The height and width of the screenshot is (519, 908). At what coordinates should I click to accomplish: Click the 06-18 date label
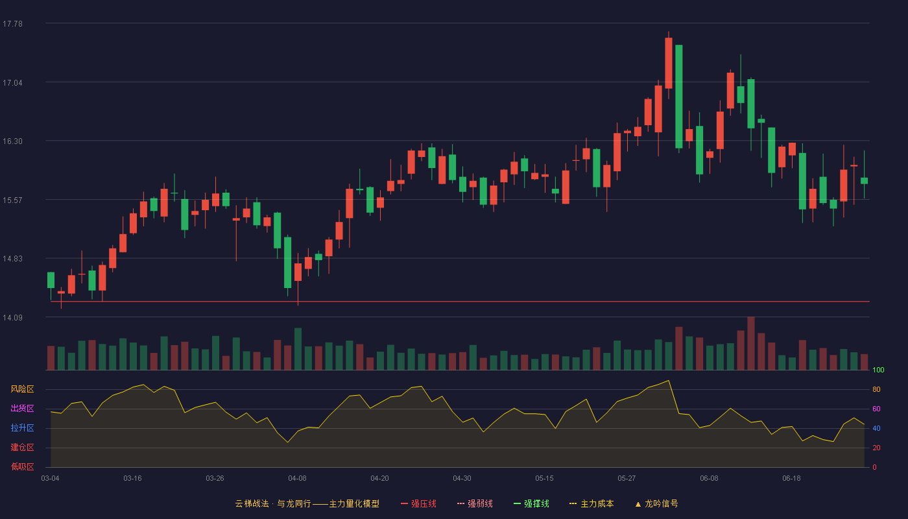pyautogui.click(x=791, y=478)
